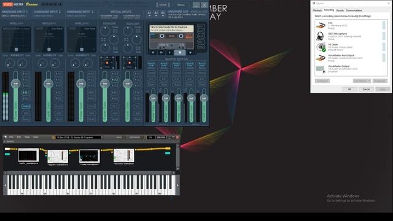The width and height of the screenshot is (393, 221).
Task: Click first master section fader knob
Action: coord(153,98)
